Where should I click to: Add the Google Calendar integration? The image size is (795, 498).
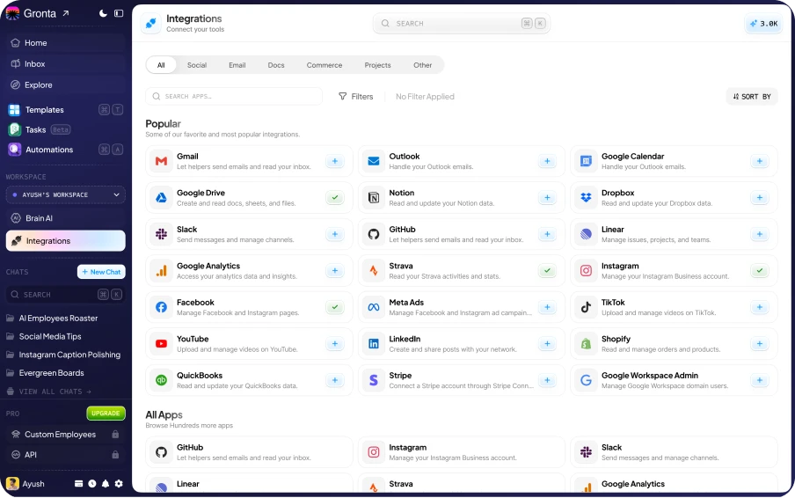click(760, 161)
